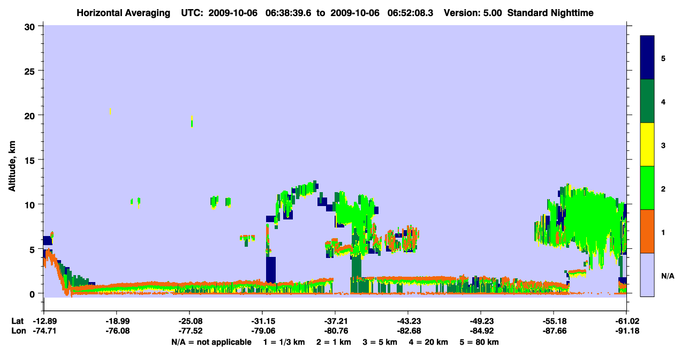The image size is (696, 357).
Task: Click the yellow colorbar segment labeled 3
Action: click(647, 145)
